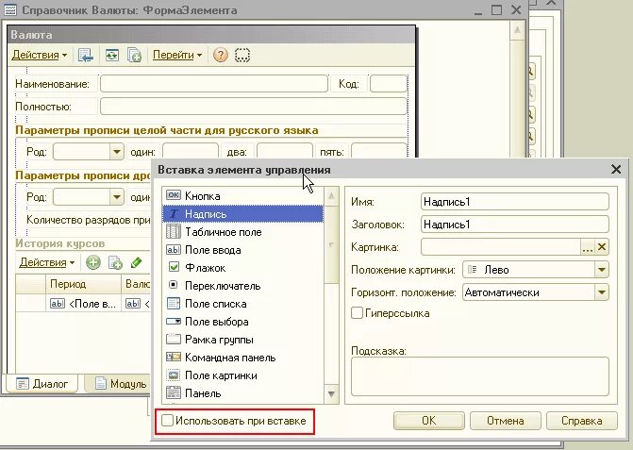Click the copy-with-plus icon in Валюта toolbar
This screenshot has height=450, width=633.
[x=134, y=55]
